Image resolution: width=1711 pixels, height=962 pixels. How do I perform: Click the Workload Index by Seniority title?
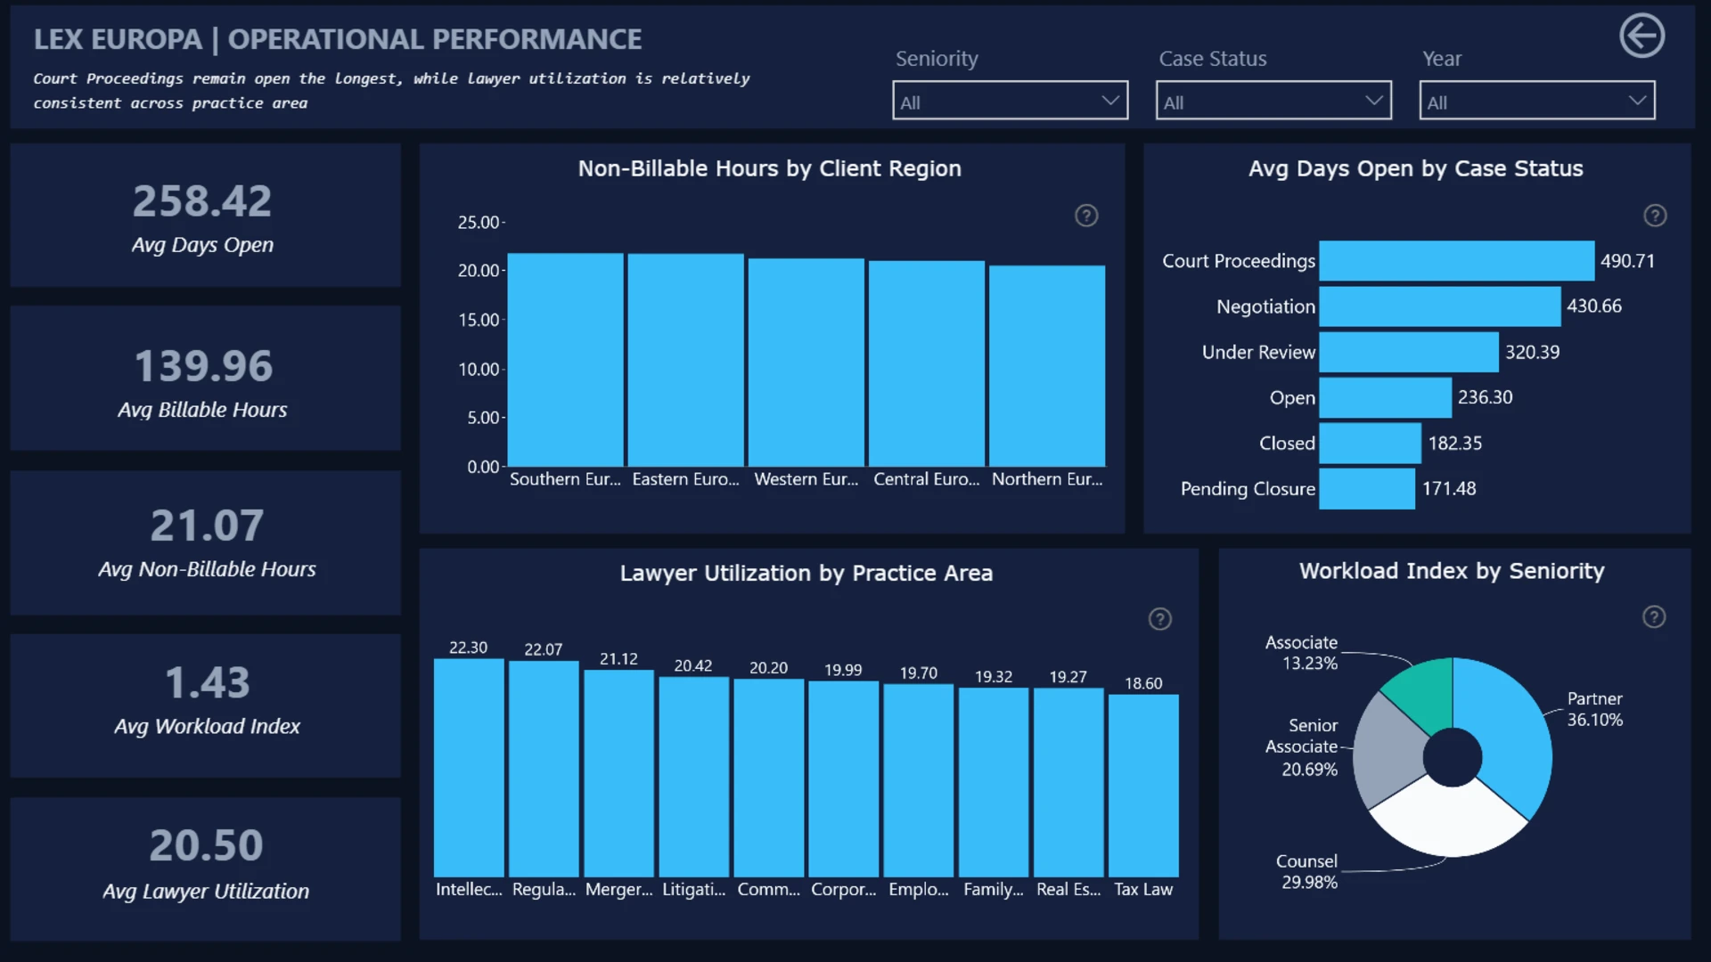[1452, 571]
